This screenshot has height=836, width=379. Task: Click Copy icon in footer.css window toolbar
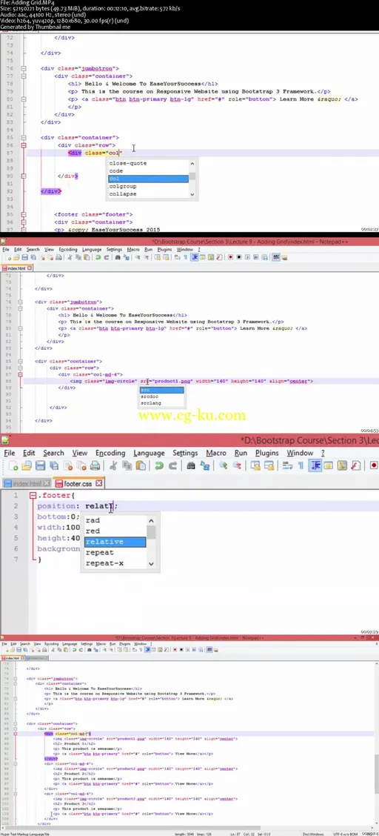[x=127, y=466]
